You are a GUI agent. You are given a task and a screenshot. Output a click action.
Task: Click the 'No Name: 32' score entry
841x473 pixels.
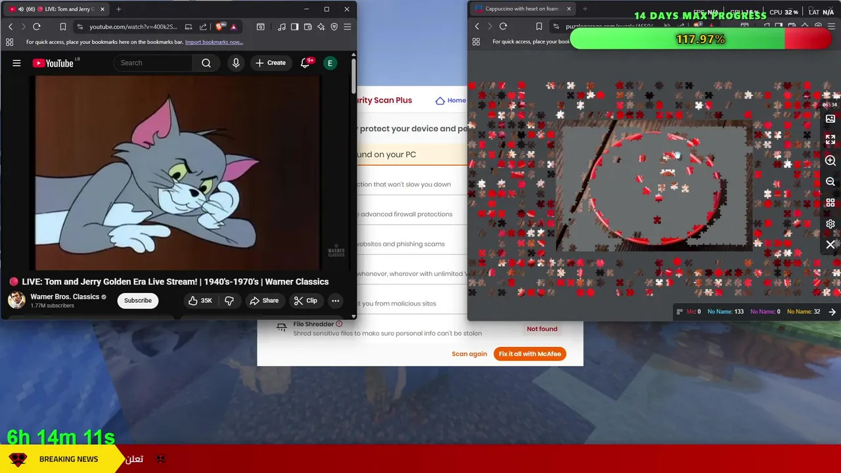point(804,312)
